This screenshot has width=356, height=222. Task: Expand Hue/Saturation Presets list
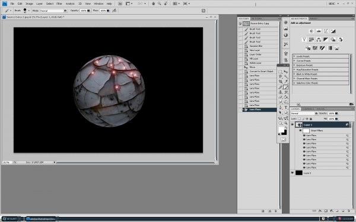point(294,69)
